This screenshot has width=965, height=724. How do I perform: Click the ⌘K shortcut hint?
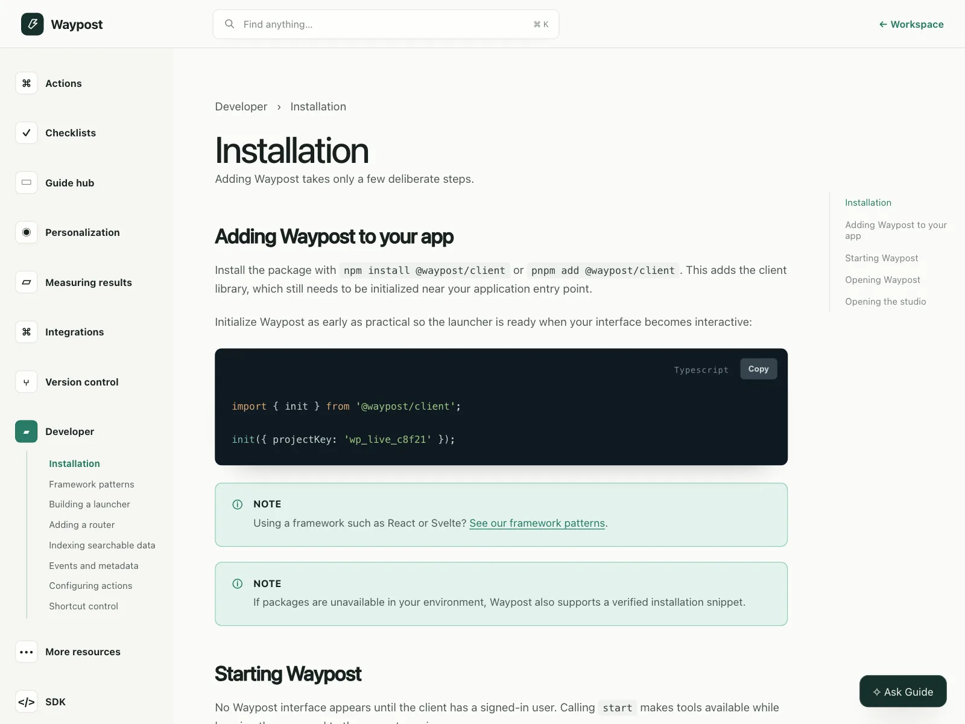coord(541,24)
